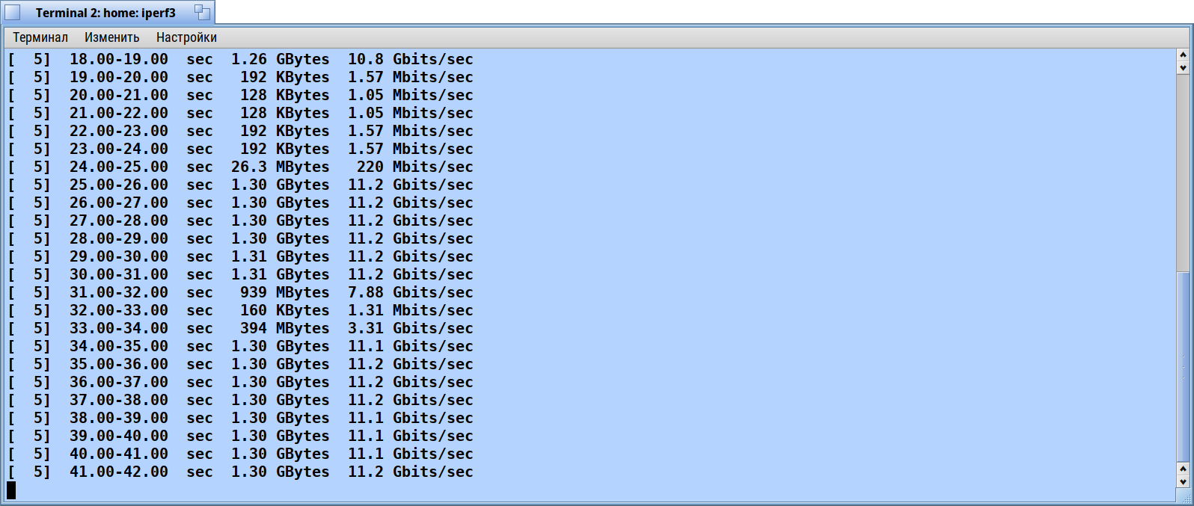This screenshot has width=1194, height=506.
Task: Click the 1.26 GBytes value
Action: coord(281,59)
